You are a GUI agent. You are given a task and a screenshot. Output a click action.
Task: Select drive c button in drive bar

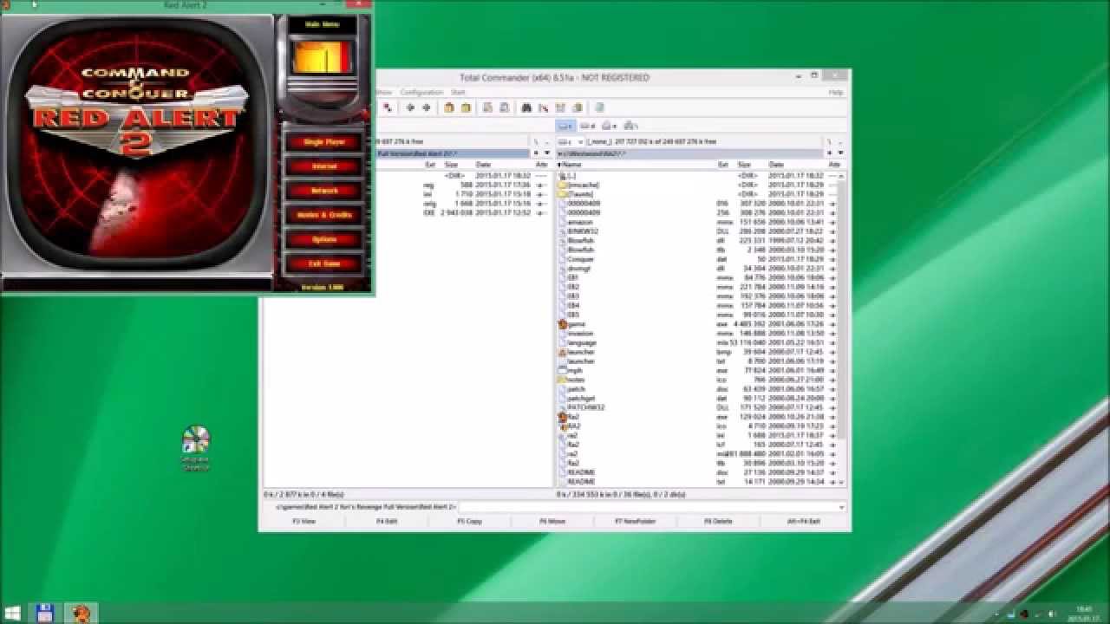566,126
